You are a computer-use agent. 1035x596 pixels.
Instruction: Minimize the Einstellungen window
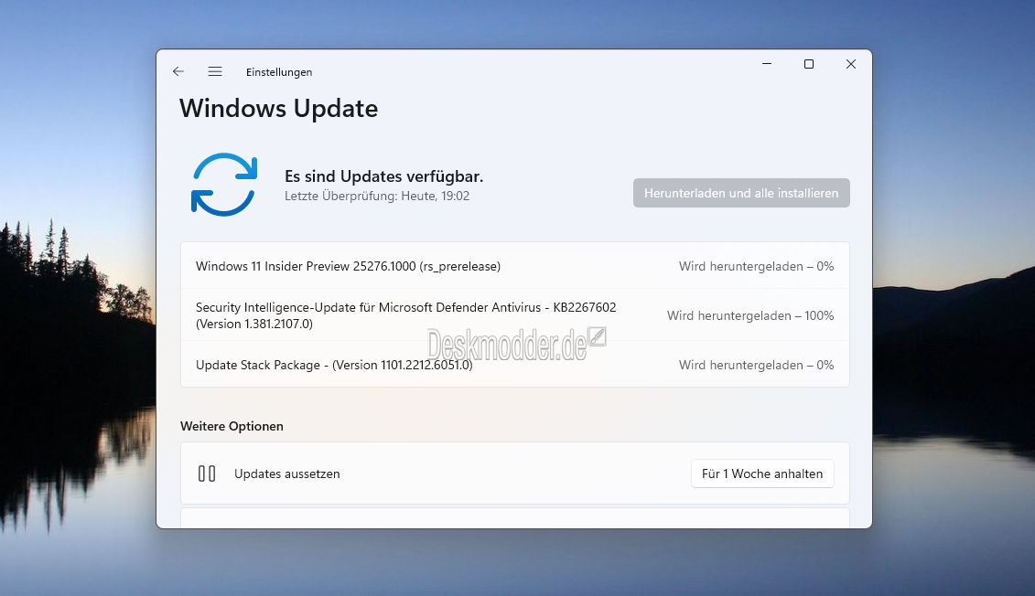767,64
